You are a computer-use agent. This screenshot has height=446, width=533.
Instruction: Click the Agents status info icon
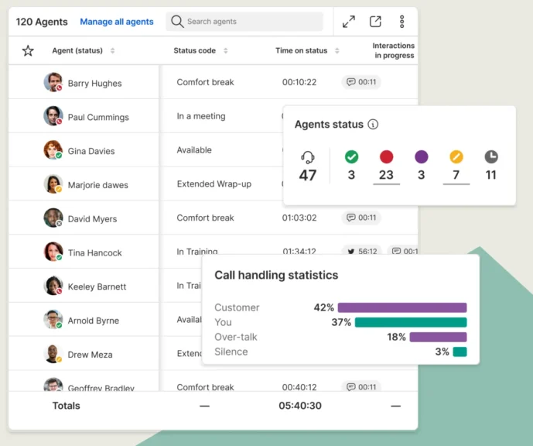(373, 125)
